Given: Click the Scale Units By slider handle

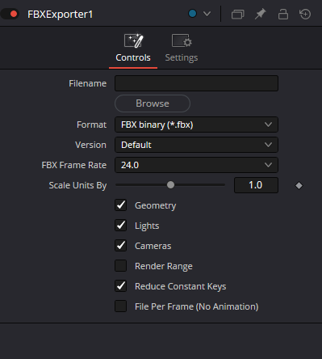Looking at the screenshot, I should coord(170,185).
